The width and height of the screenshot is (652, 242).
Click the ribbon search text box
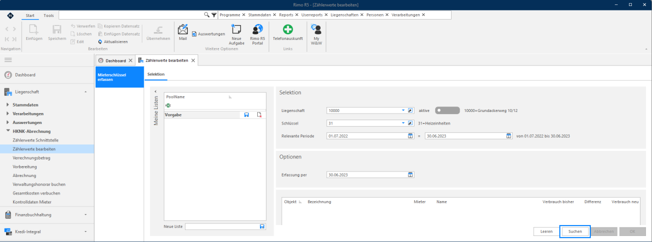point(131,15)
